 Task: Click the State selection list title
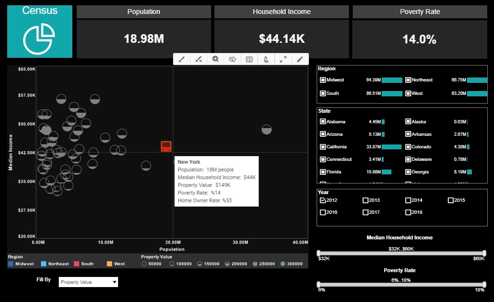click(324, 111)
